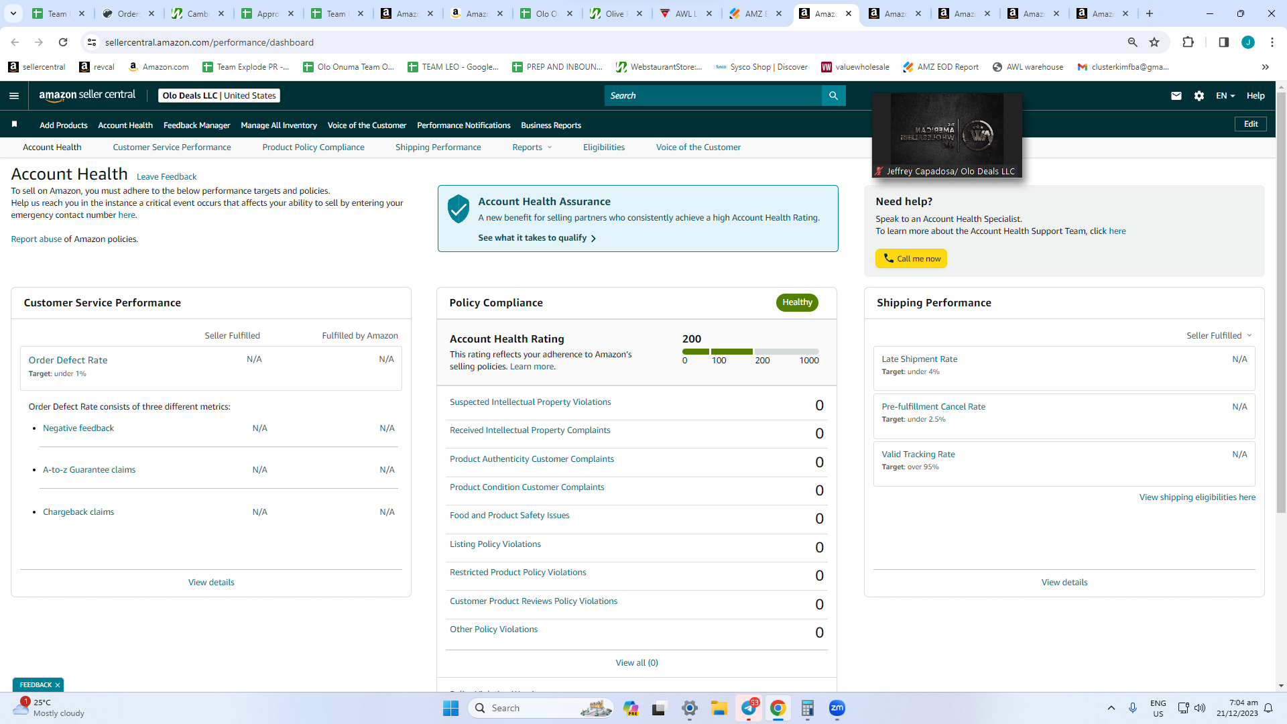Screen dimensions: 1287x724
Task: Open the Report abuse link
Action: tap(36, 239)
